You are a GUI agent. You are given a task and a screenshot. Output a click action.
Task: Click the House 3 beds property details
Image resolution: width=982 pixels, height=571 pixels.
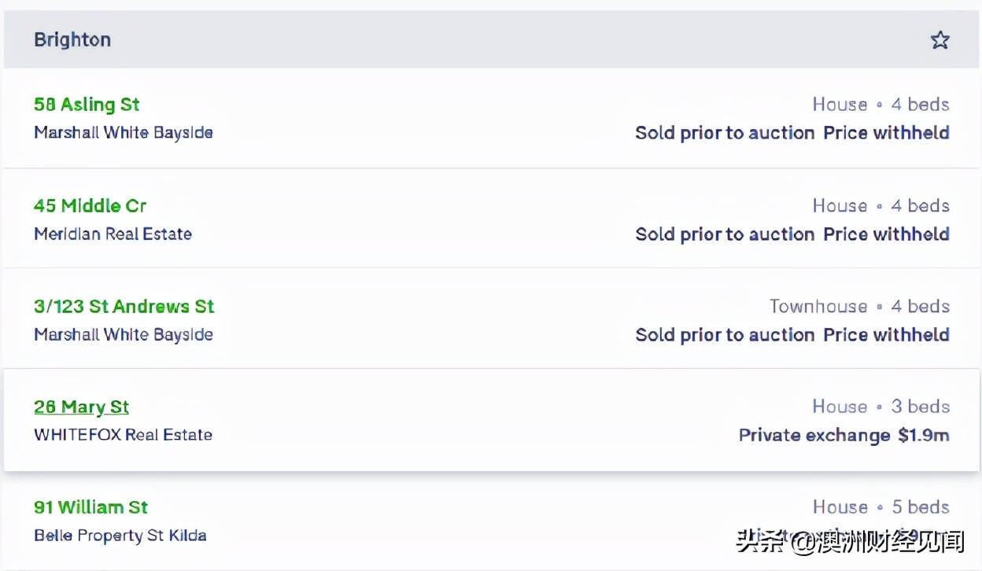880,407
